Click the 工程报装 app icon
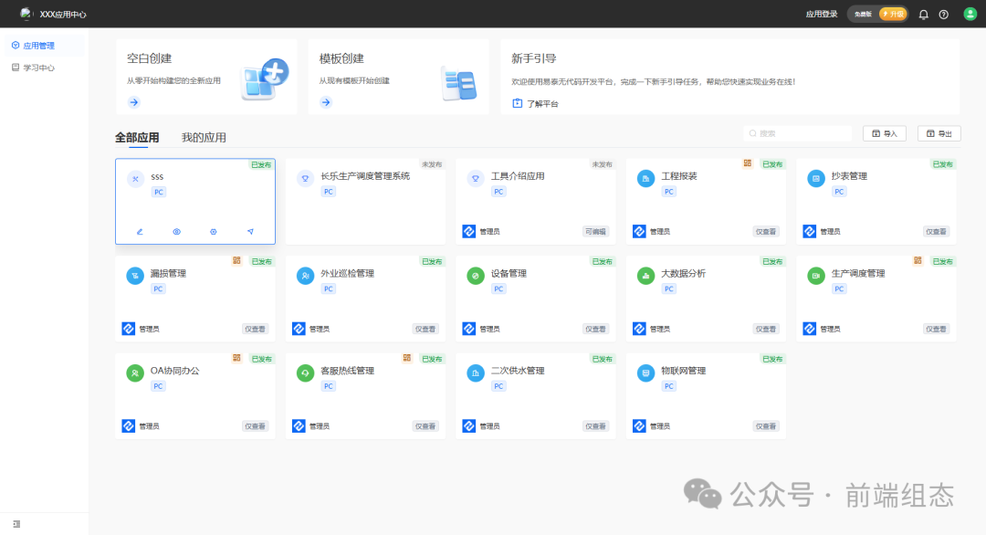The image size is (986, 535). point(645,179)
